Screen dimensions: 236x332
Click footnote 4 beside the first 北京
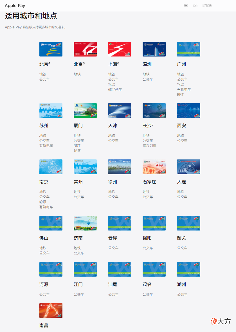(x=49, y=63)
